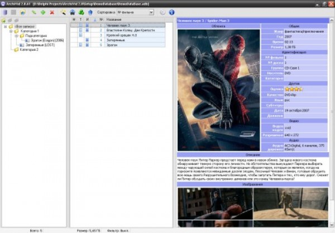Toggle the T column box for Человек паук 3
Image resolution: width=335 pixels, height=233 pixels.
[x=80, y=26]
